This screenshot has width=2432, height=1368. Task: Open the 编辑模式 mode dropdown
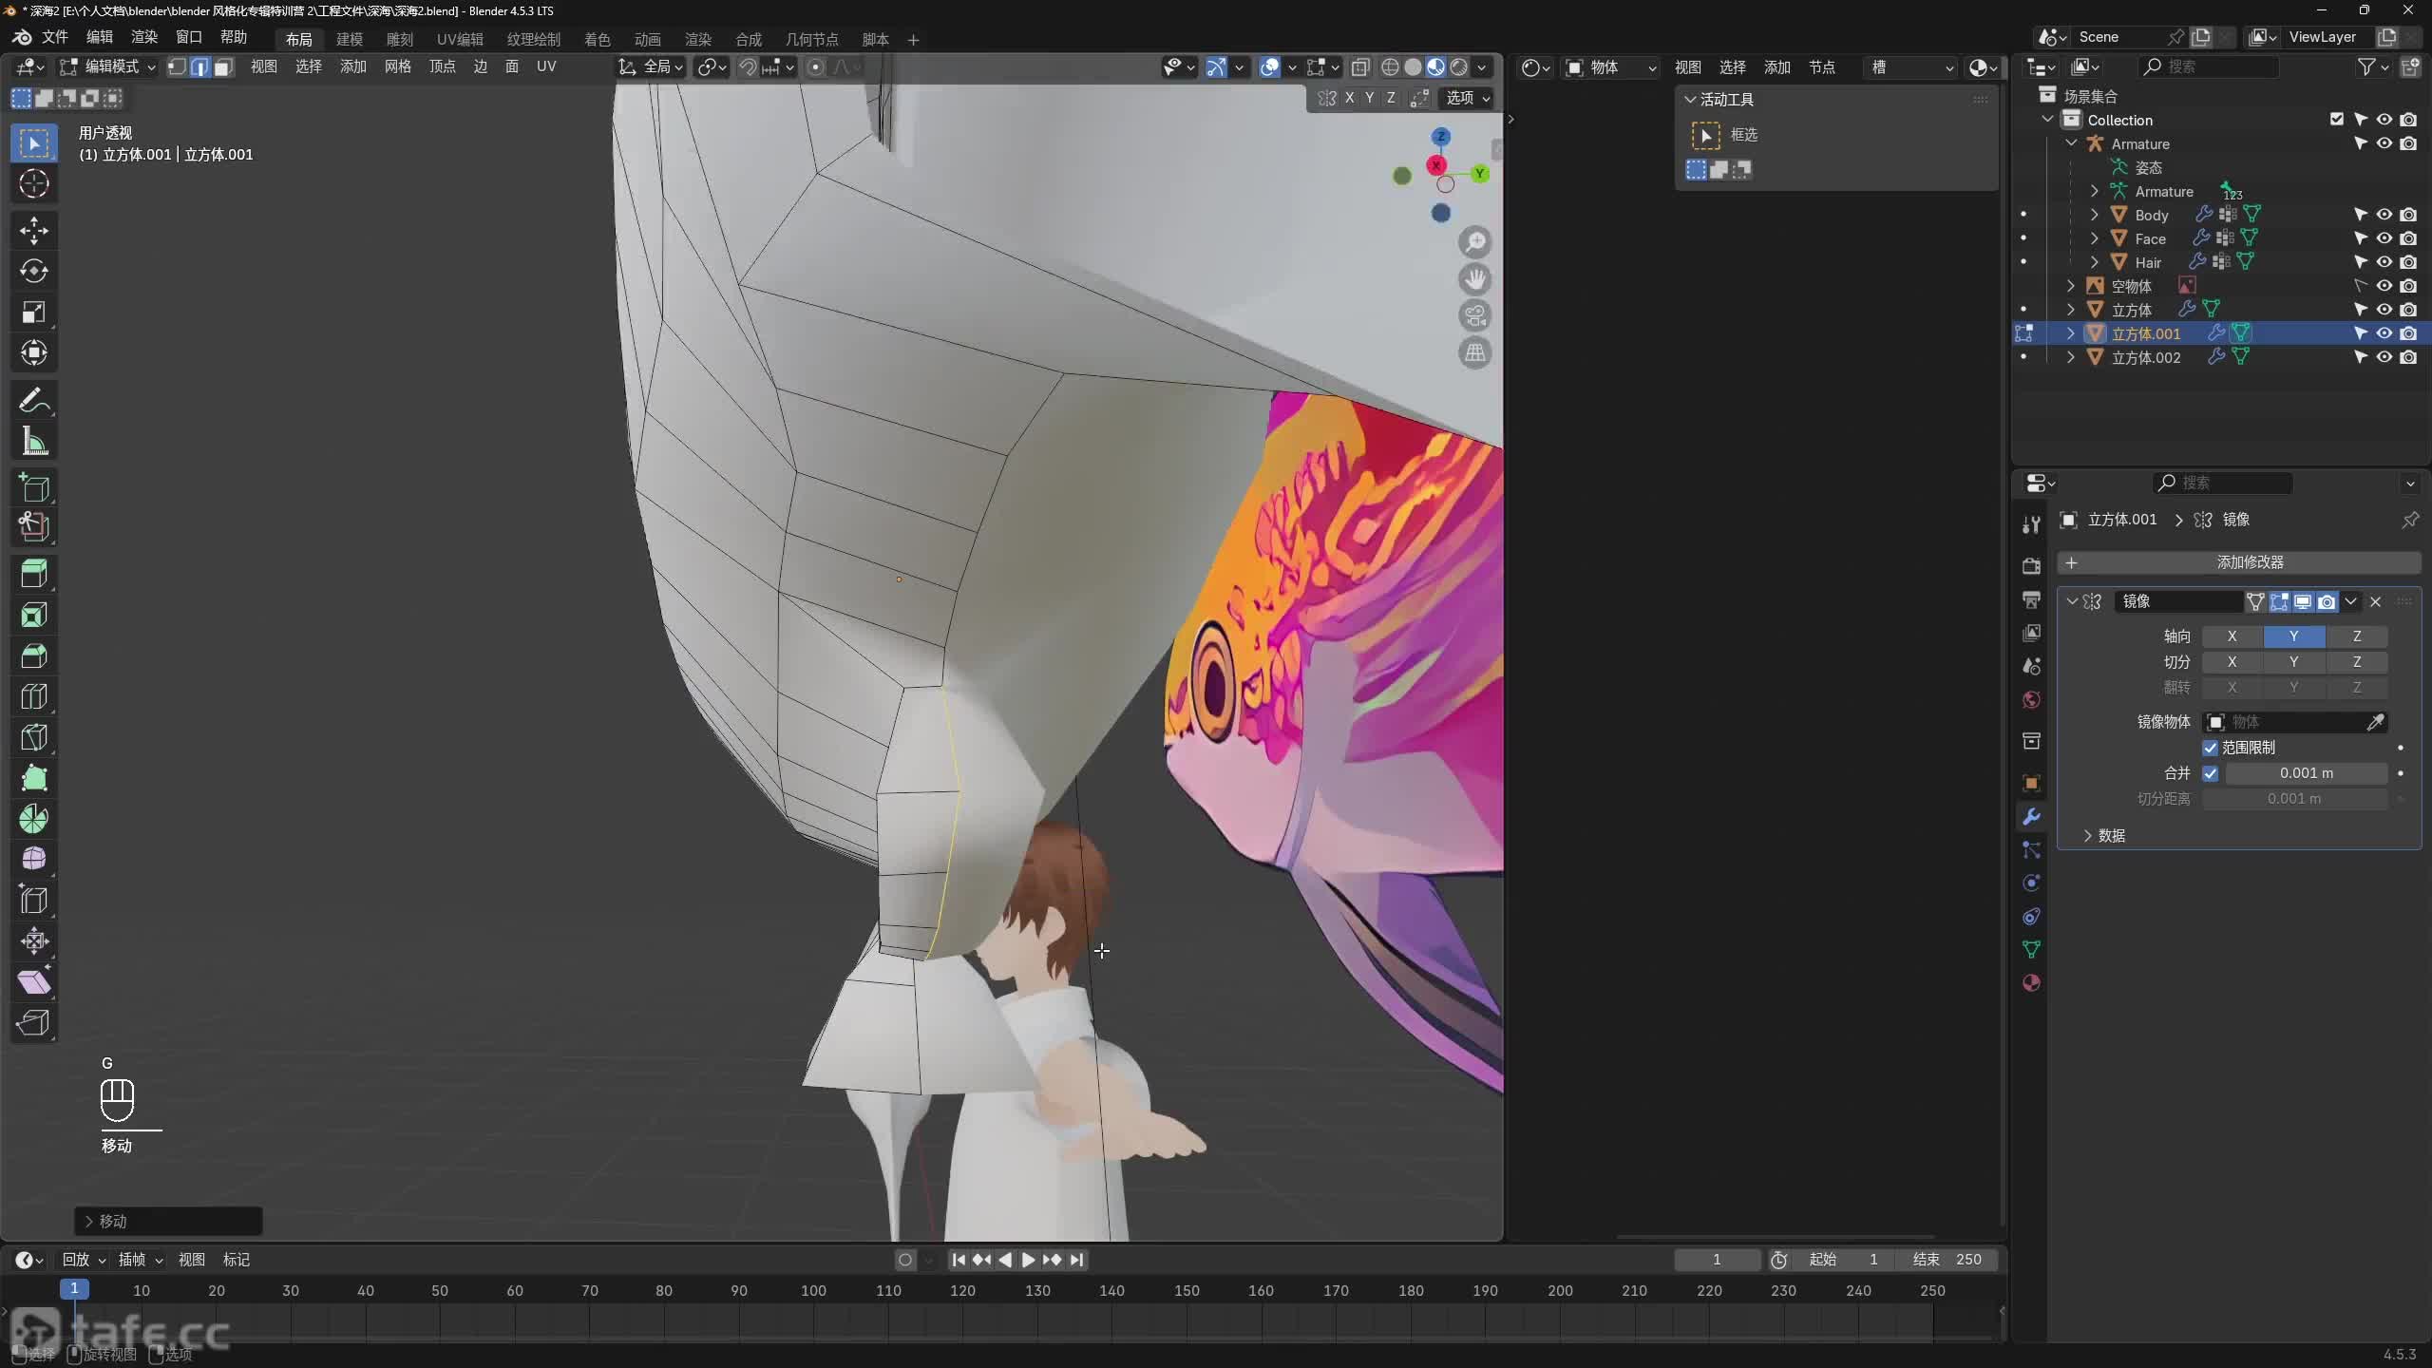click(107, 66)
